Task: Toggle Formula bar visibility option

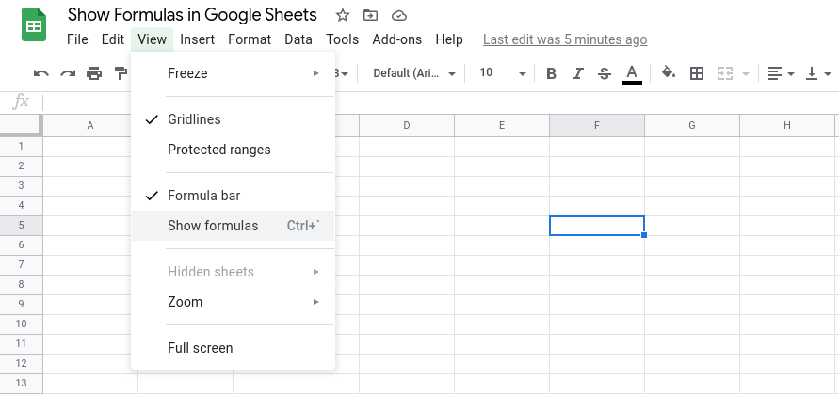Action: [x=233, y=196]
